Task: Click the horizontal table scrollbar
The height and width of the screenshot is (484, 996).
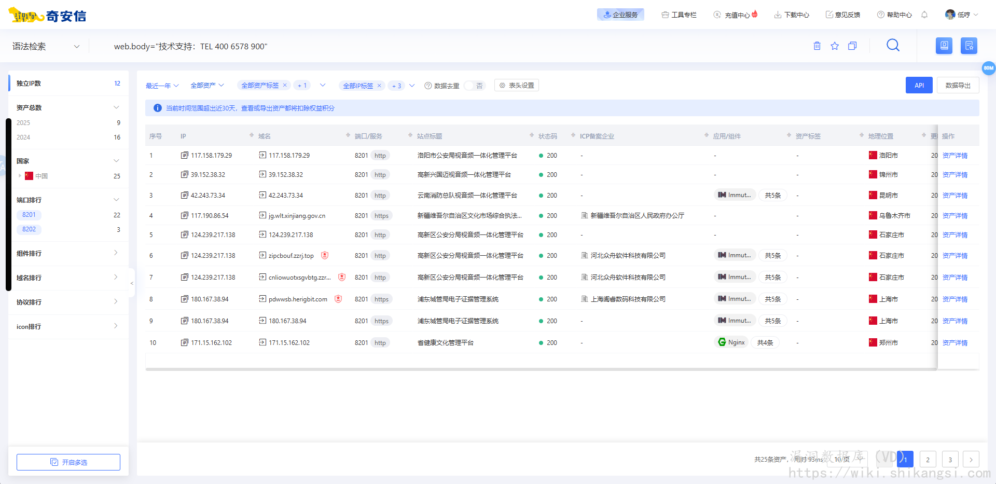Action: (x=541, y=369)
